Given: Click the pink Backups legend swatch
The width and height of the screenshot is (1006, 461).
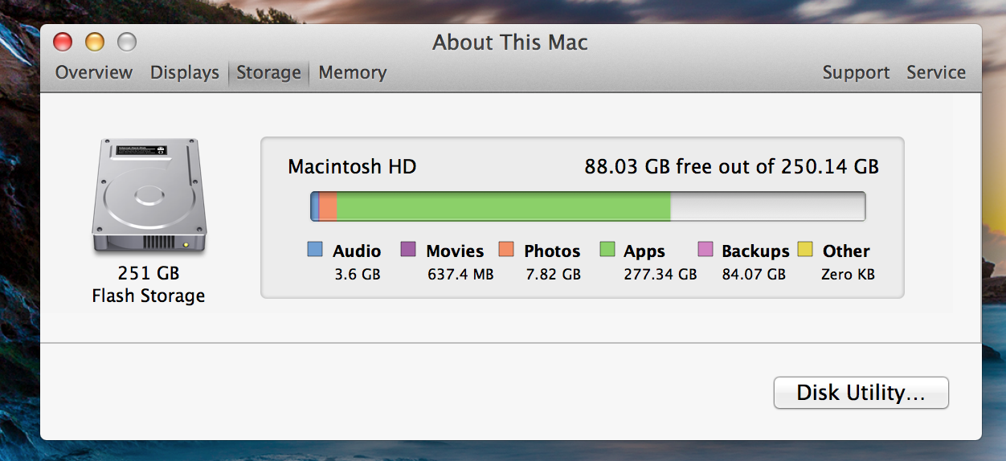Looking at the screenshot, I should coord(705,249).
